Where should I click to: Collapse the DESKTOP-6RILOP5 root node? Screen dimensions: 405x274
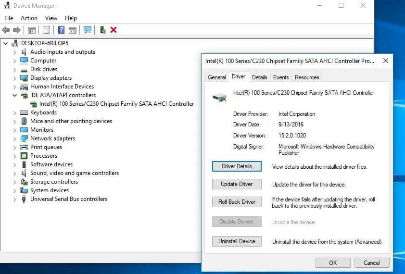coord(6,43)
